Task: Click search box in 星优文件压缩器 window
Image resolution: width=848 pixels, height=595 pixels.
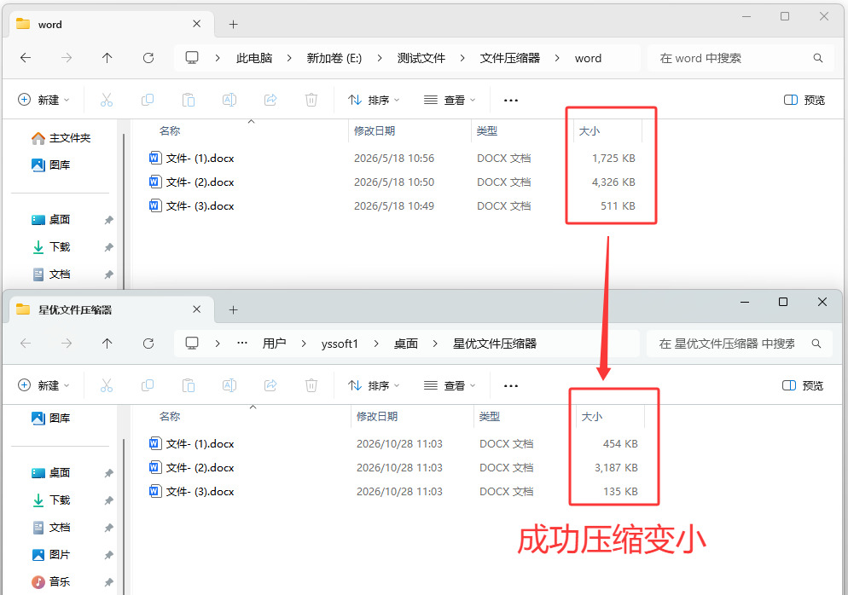Action: click(x=739, y=344)
